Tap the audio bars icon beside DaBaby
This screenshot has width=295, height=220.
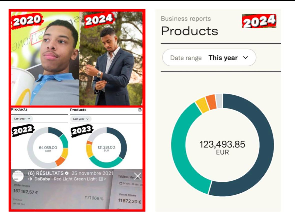30,179
